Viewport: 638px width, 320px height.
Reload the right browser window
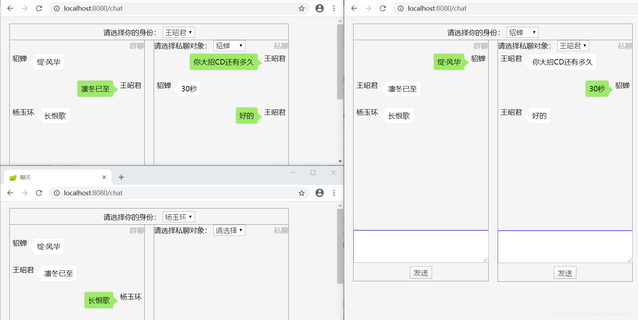(383, 8)
